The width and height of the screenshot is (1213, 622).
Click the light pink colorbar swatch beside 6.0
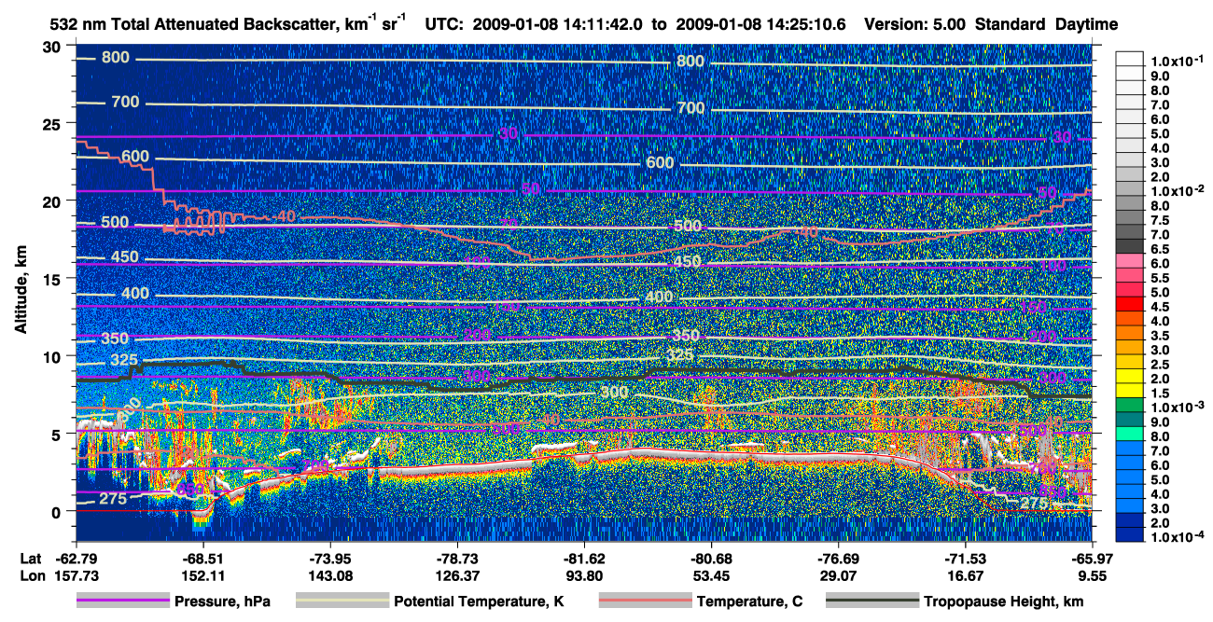(1129, 260)
